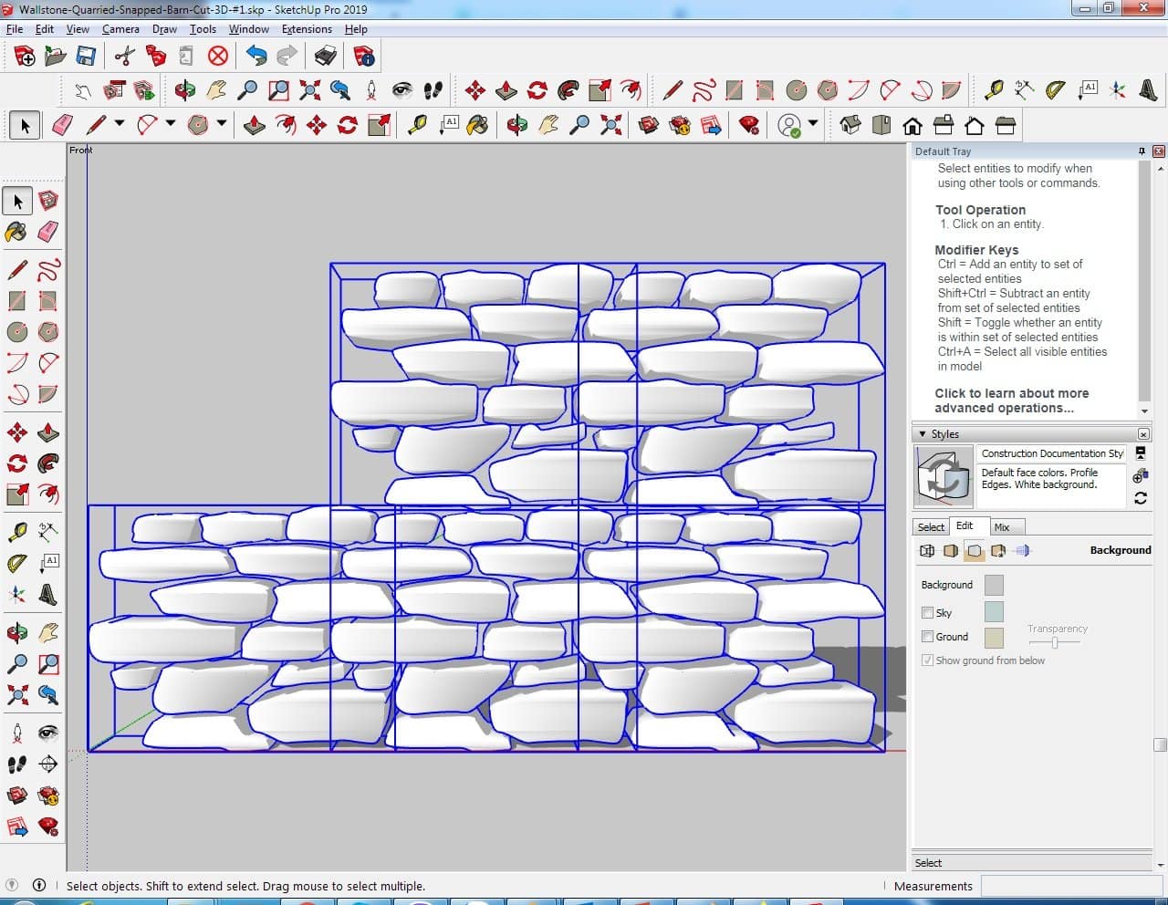The image size is (1168, 905).
Task: Open the Extensions menu
Action: (x=307, y=29)
